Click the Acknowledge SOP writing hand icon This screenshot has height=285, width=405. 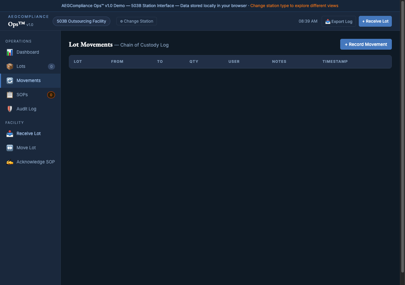click(x=10, y=162)
